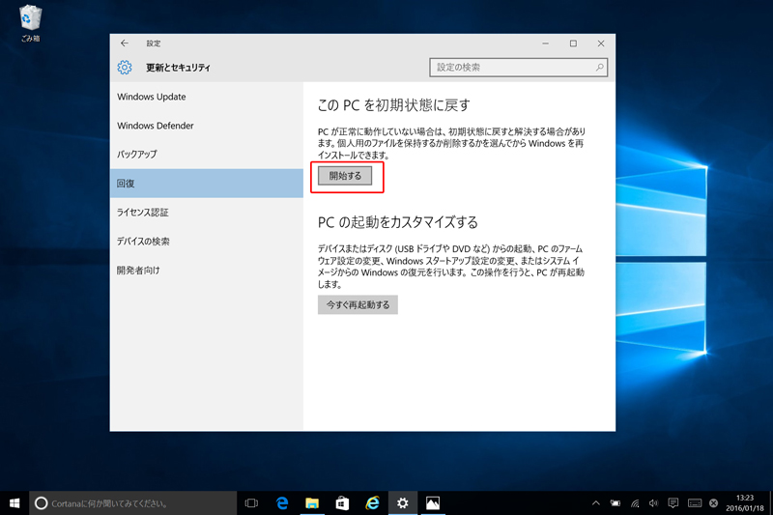Click the 更新とセキュリティ page title
The image size is (773, 515).
[178, 68]
